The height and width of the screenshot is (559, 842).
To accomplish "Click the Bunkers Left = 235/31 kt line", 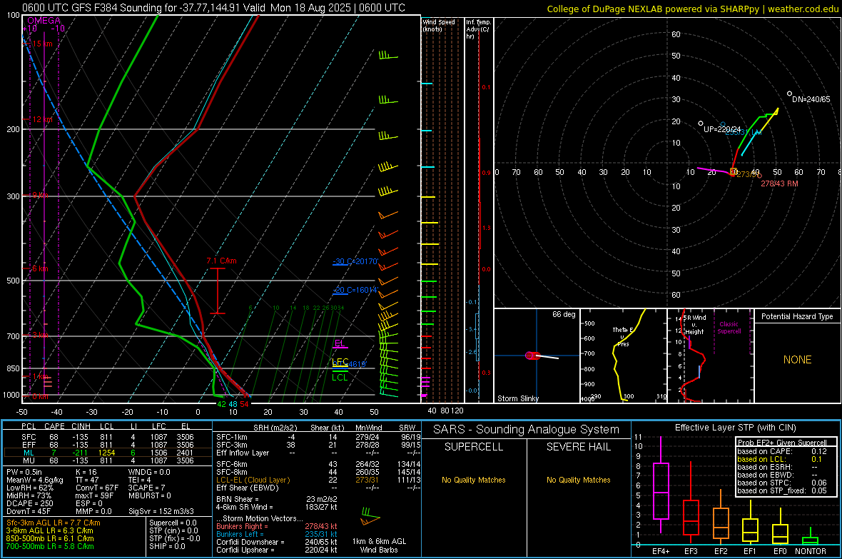I will click(277, 534).
